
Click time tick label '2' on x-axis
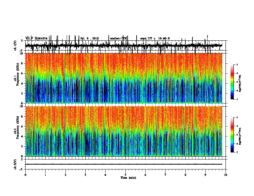pos(65,175)
